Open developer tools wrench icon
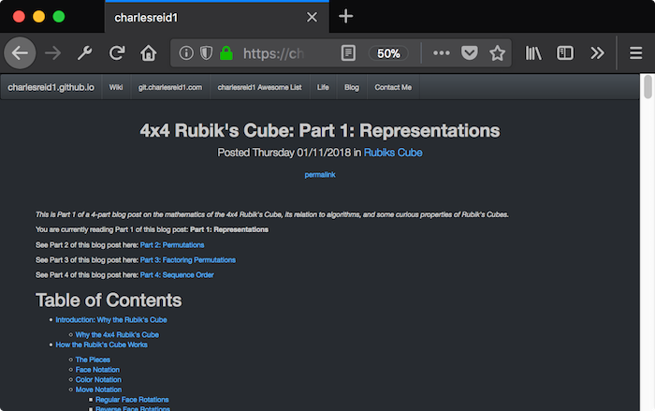Image resolution: width=655 pixels, height=411 pixels. (85, 53)
